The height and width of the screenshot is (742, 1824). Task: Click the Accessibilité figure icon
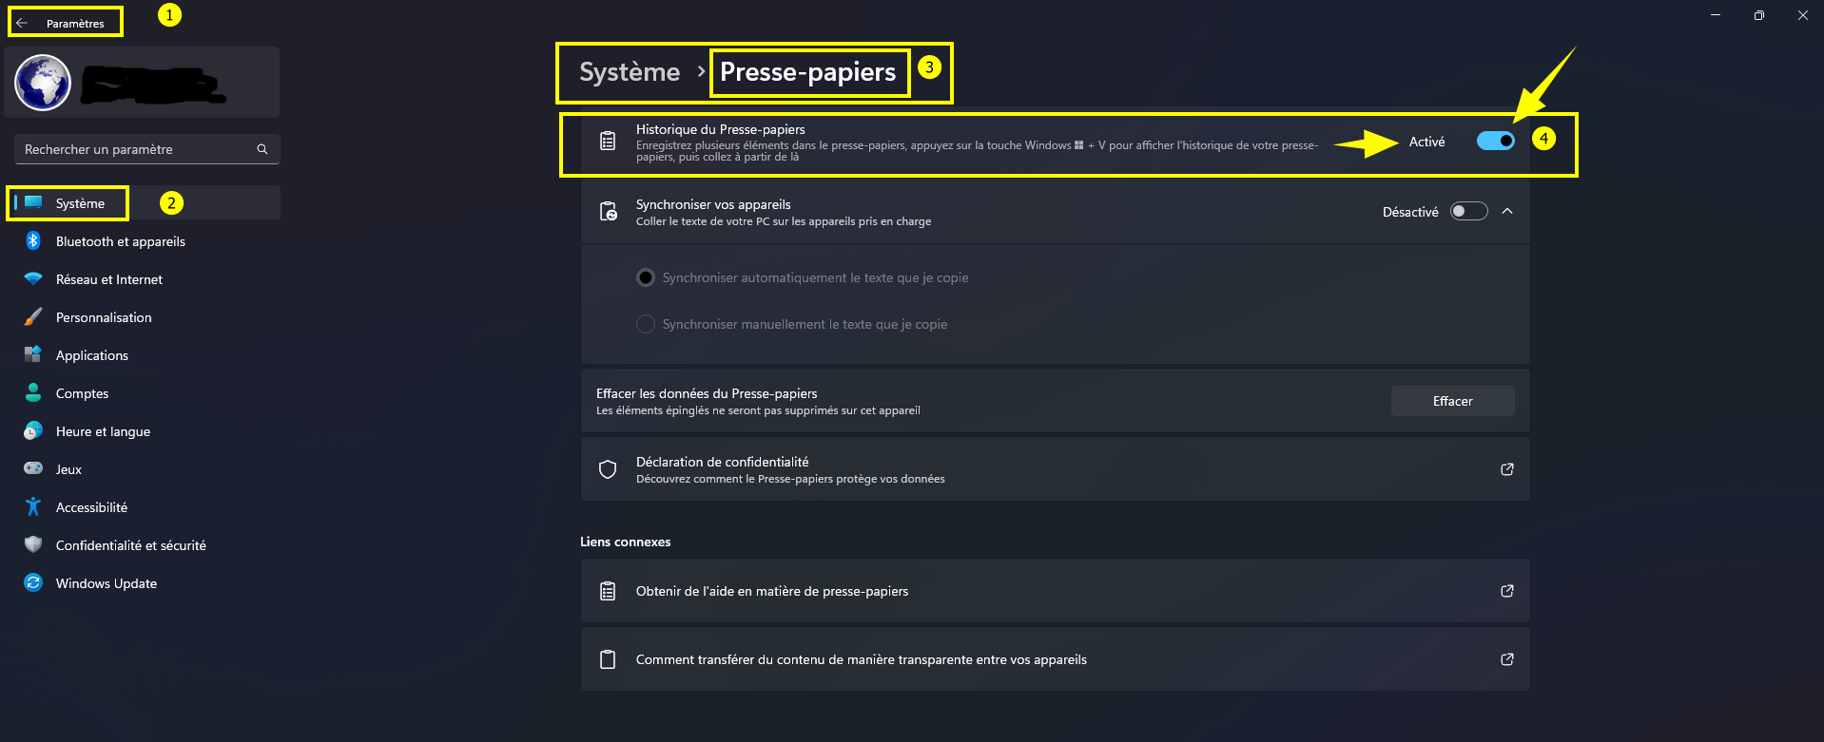(x=33, y=507)
